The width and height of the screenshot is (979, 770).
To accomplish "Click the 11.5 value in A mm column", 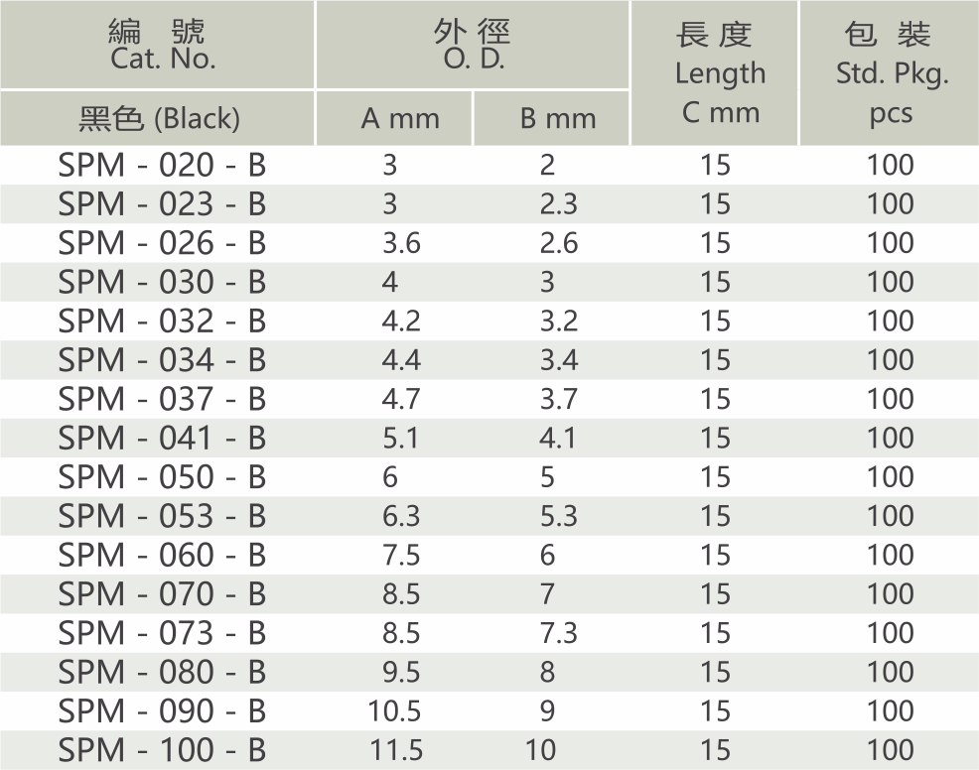I will pyautogui.click(x=396, y=750).
